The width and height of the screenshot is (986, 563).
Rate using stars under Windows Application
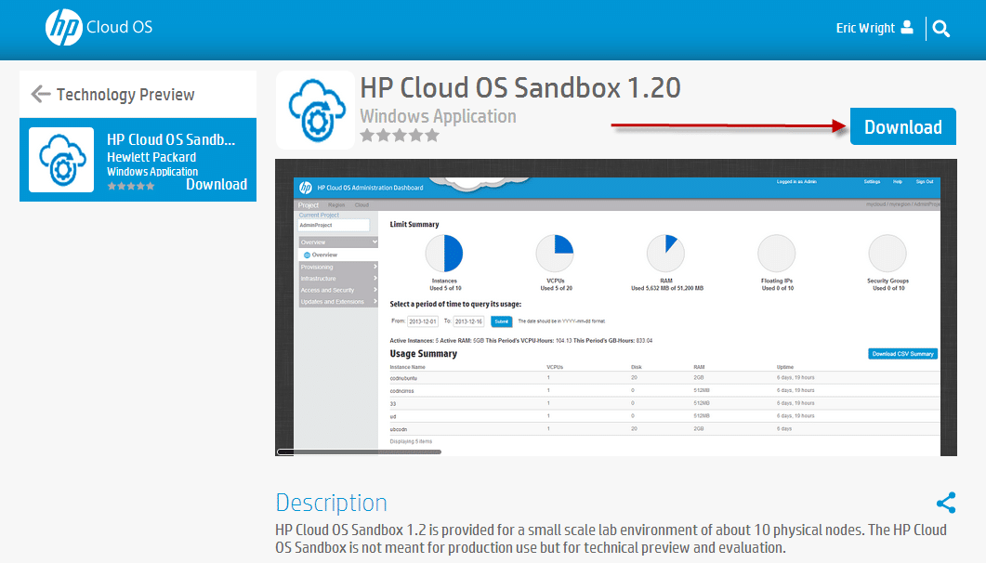pos(399,136)
